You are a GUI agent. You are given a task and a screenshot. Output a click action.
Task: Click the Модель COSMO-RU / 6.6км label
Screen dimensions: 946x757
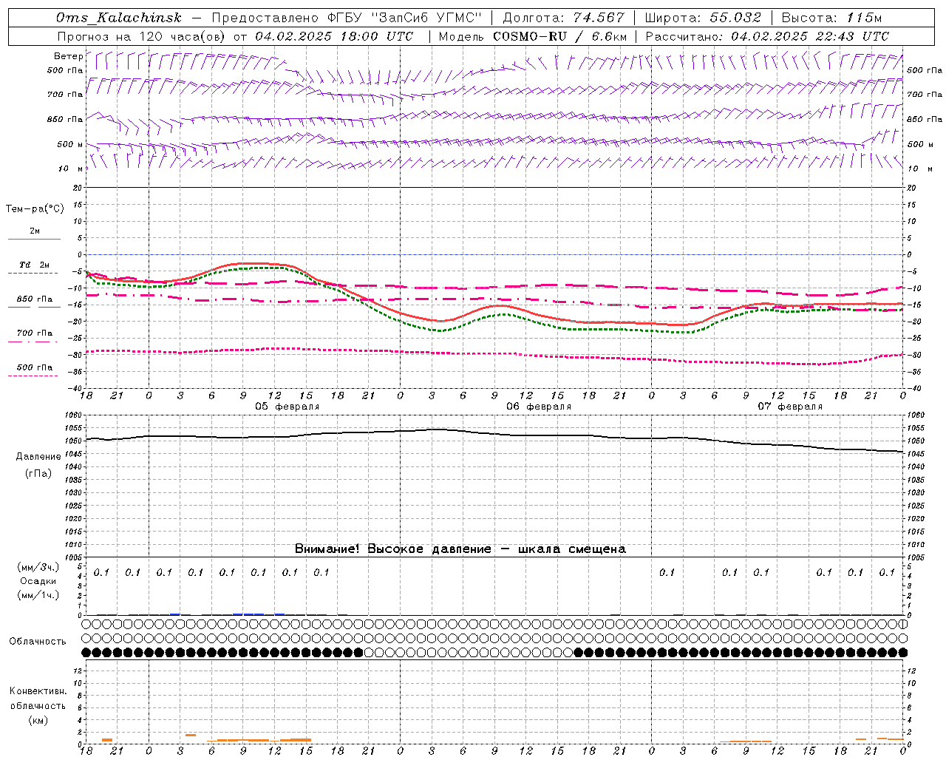533,36
